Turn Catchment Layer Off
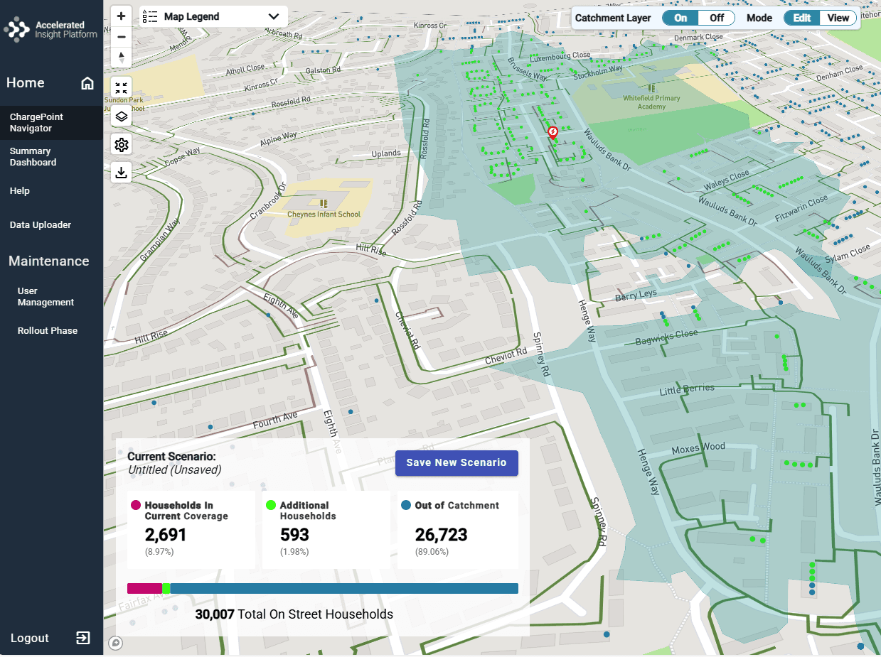881x657 pixels. pyautogui.click(x=717, y=18)
